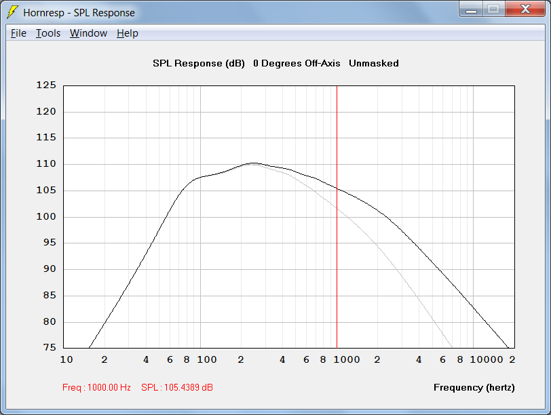Close the Hornresp SPL Response window

(x=525, y=9)
